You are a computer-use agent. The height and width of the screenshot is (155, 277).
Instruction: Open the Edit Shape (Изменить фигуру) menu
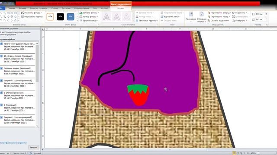click(32, 12)
